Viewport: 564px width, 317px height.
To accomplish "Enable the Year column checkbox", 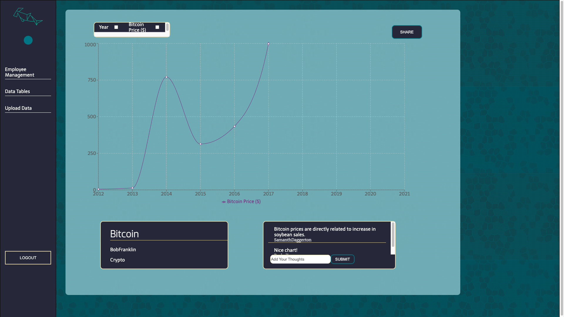I will coord(116,27).
